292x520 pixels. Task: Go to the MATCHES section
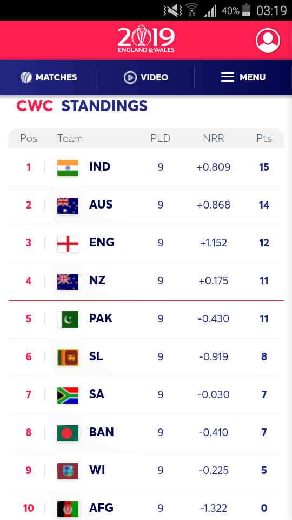tap(49, 77)
